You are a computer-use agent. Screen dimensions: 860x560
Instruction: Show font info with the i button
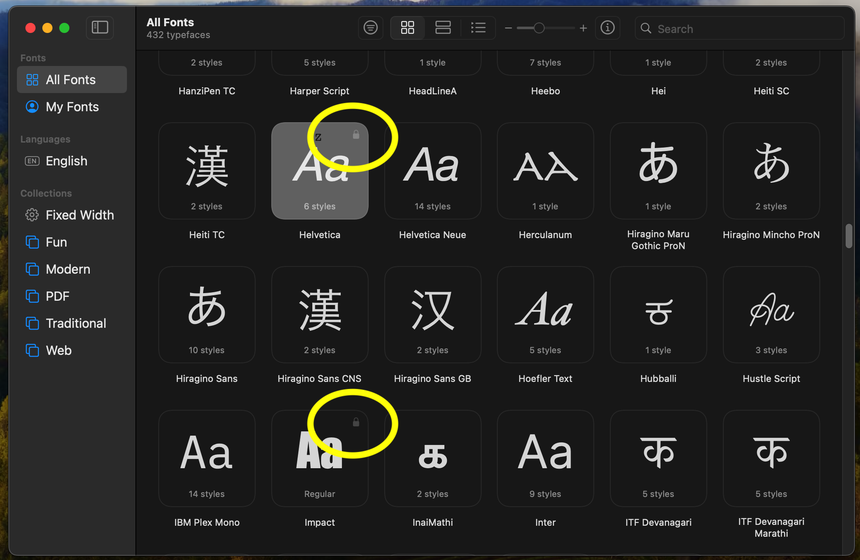coord(607,28)
